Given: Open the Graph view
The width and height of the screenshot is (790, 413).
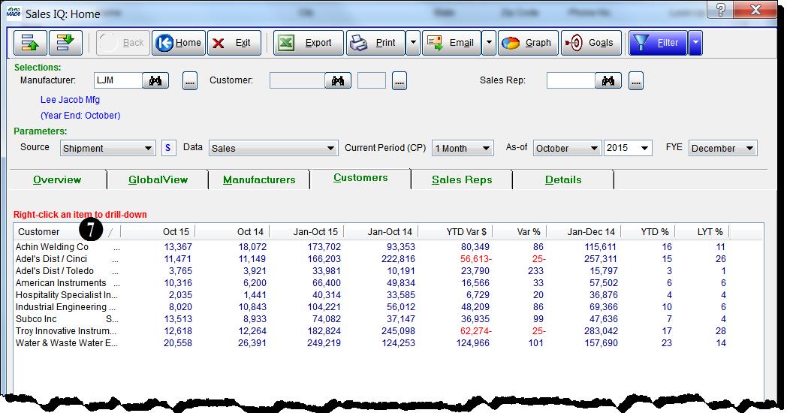Looking at the screenshot, I should pyautogui.click(x=528, y=43).
